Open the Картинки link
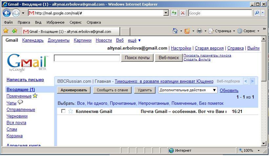 point(82,40)
